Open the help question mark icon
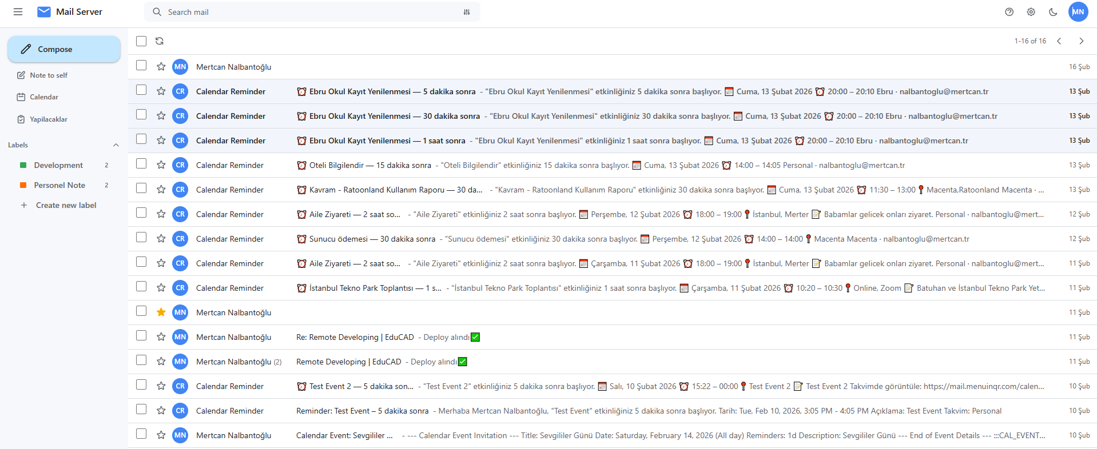The height and width of the screenshot is (449, 1097). (1009, 12)
